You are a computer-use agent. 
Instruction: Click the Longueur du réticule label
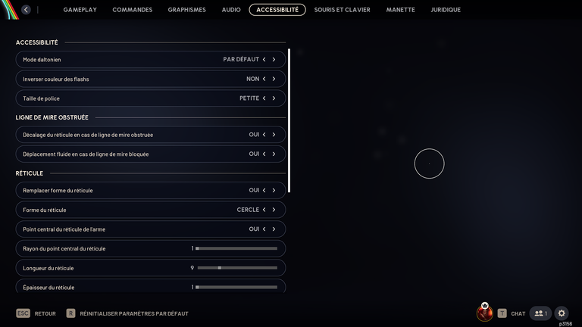(48, 268)
